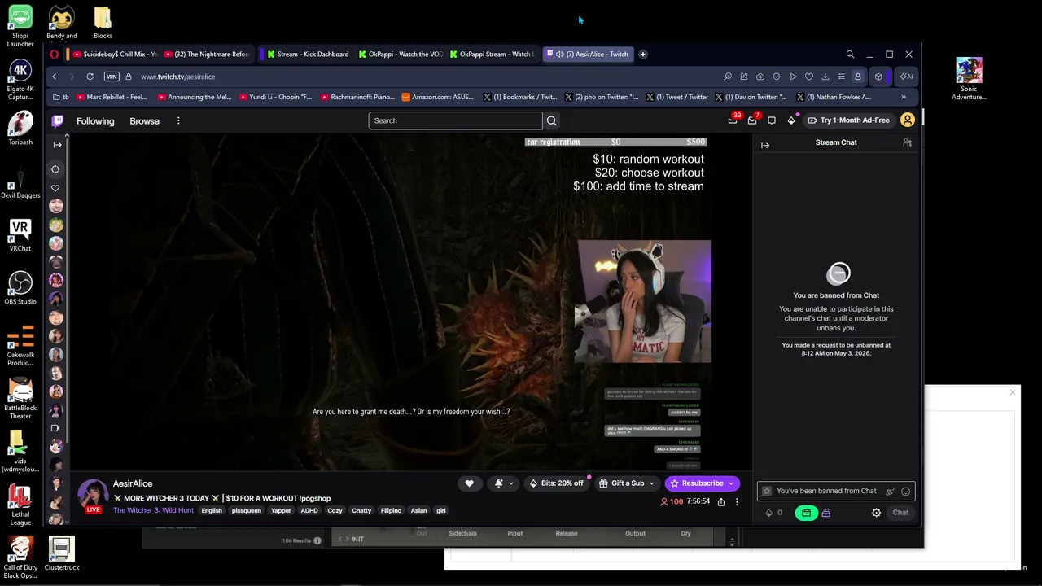Screen dimensions: 1042x586
Task: Click the Resubscribe button
Action: [x=702, y=483]
